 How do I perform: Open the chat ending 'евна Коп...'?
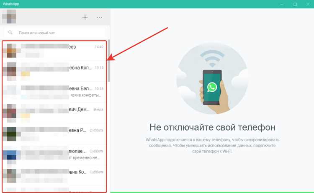54,71
